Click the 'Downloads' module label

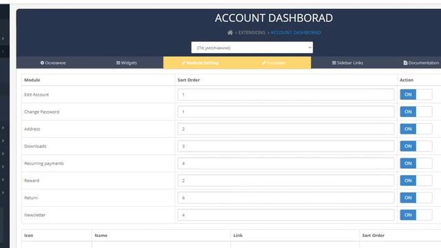tap(35, 146)
